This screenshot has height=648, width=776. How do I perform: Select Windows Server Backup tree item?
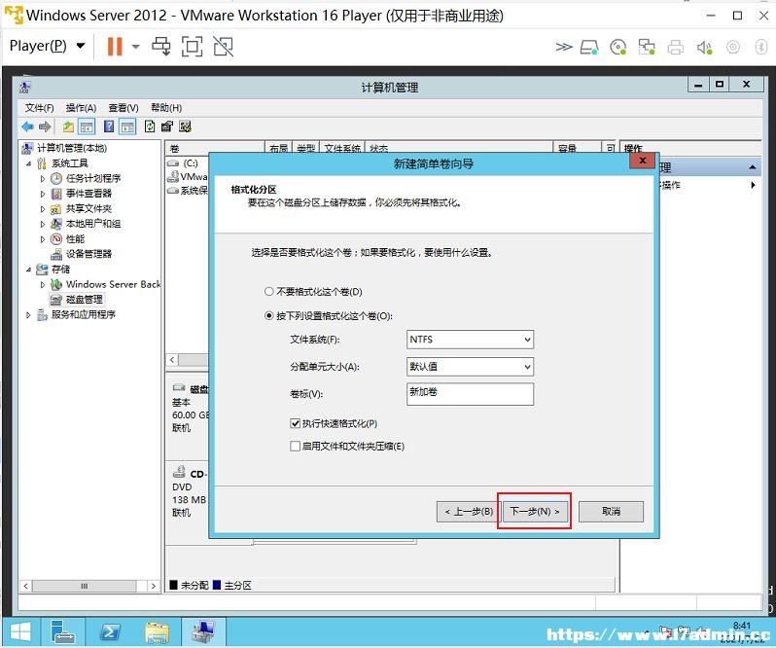coord(113,284)
